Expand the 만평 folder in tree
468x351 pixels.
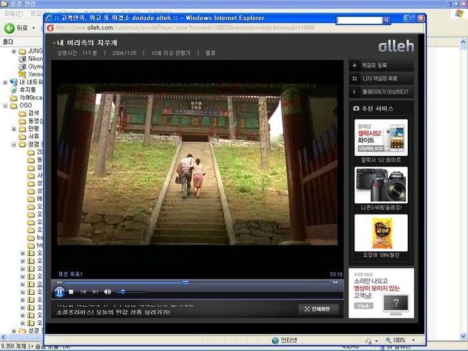coord(14,129)
